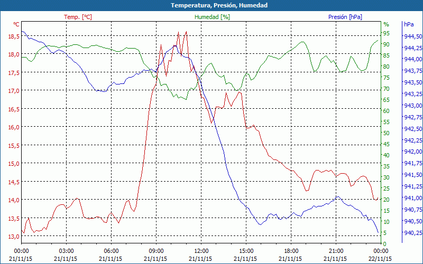Click the temperature axis value '14,5'
This screenshot has height=264, width=423.
pyautogui.click(x=14, y=182)
